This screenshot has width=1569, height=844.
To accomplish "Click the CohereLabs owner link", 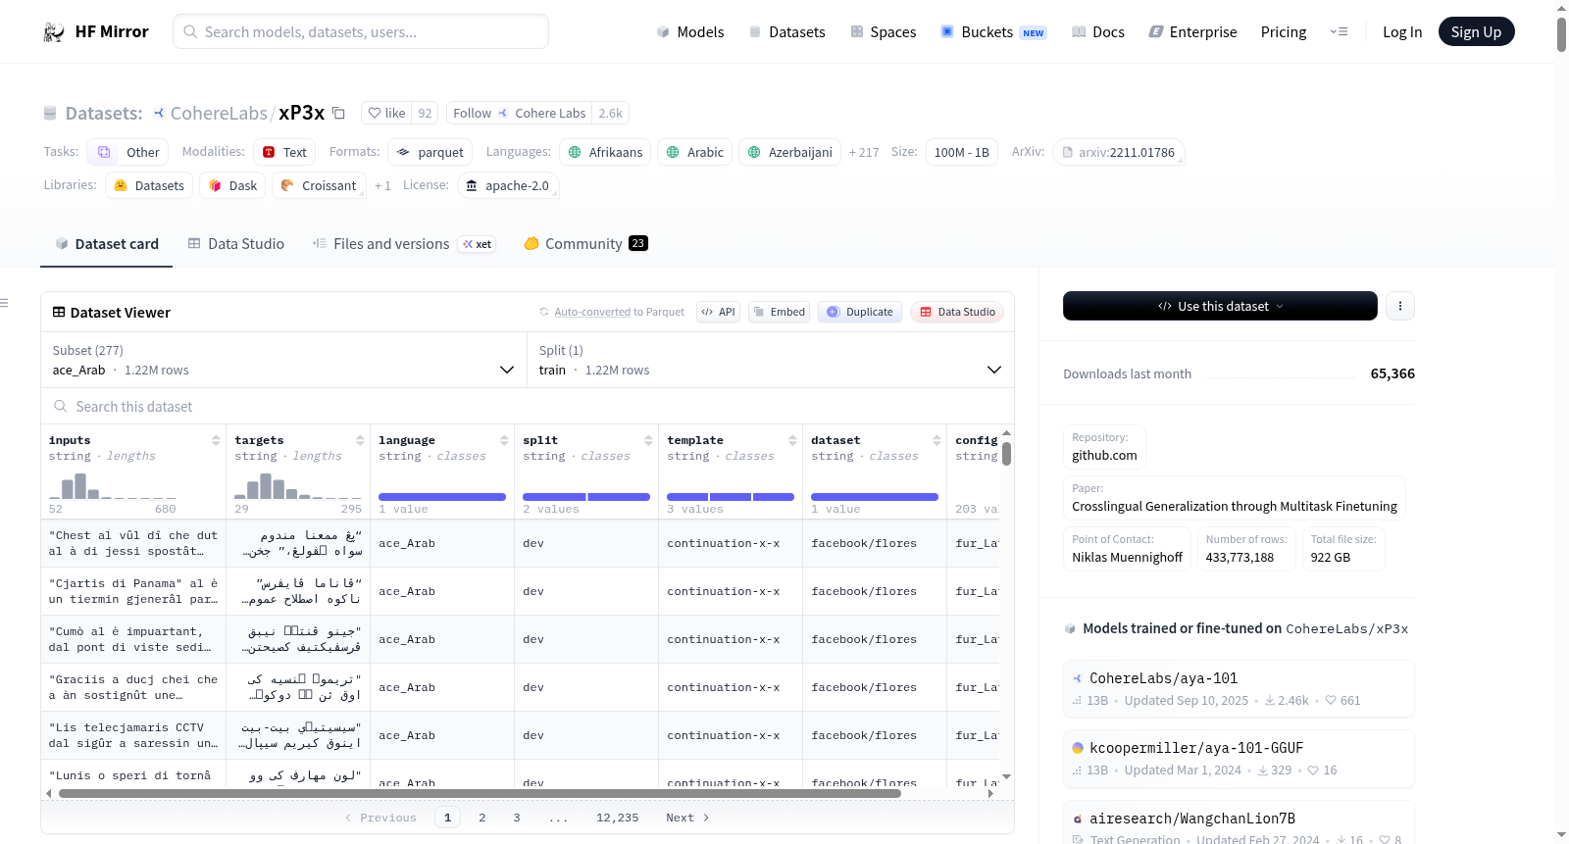I will click(x=219, y=113).
